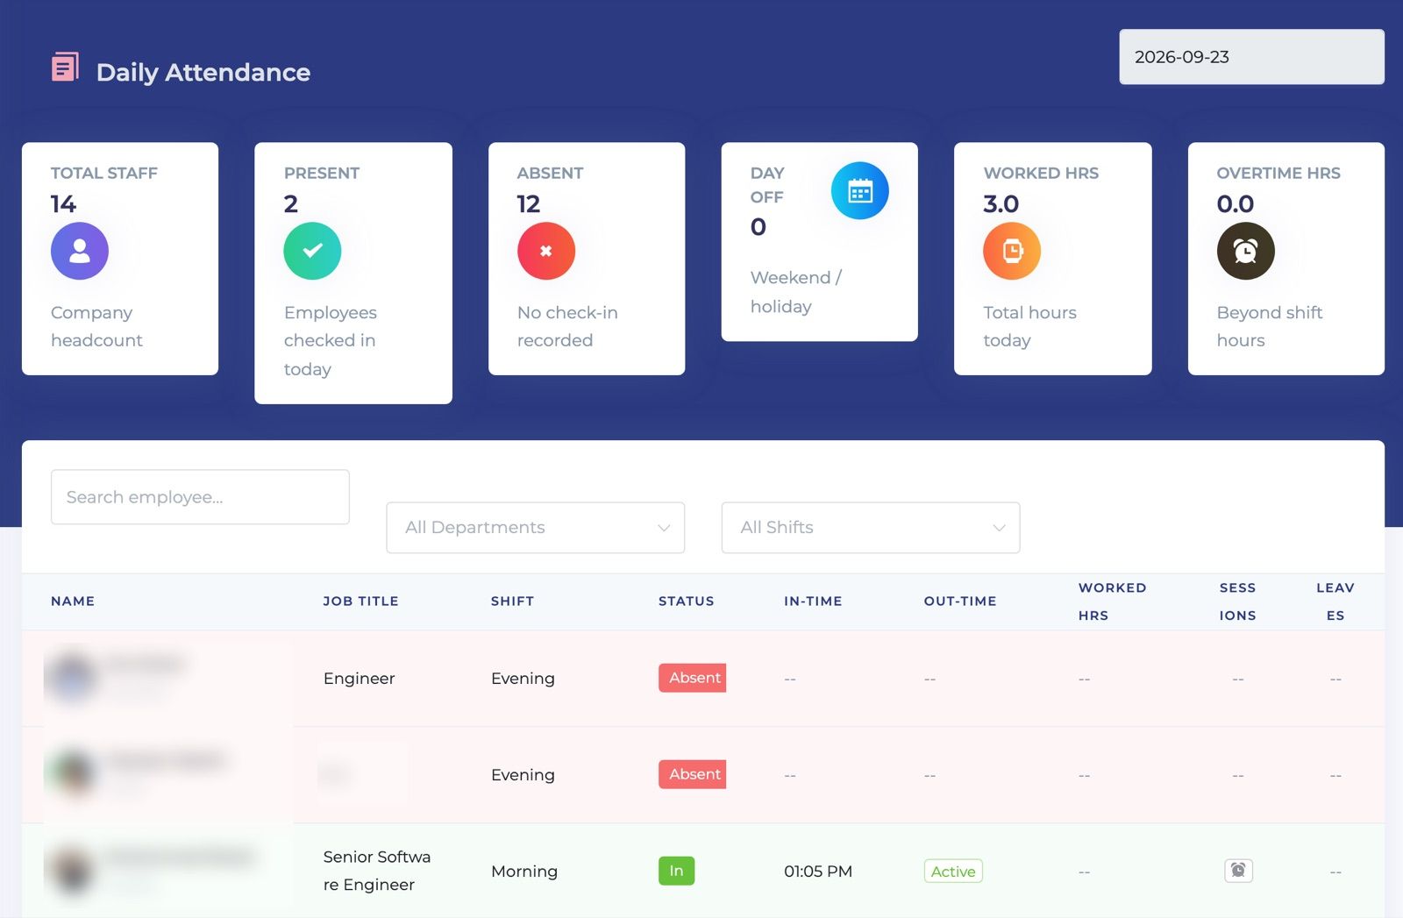1403x918 pixels.
Task: Click the Weekend / holiday caption
Action: [796, 292]
